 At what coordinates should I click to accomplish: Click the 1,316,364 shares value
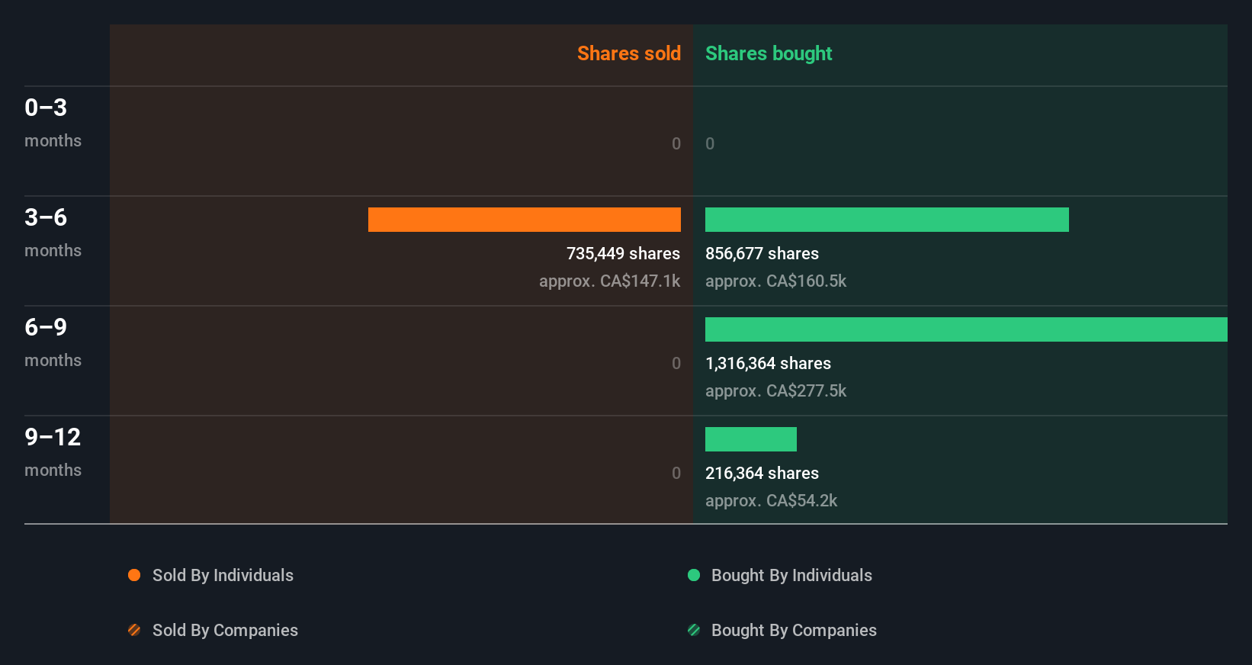[768, 363]
